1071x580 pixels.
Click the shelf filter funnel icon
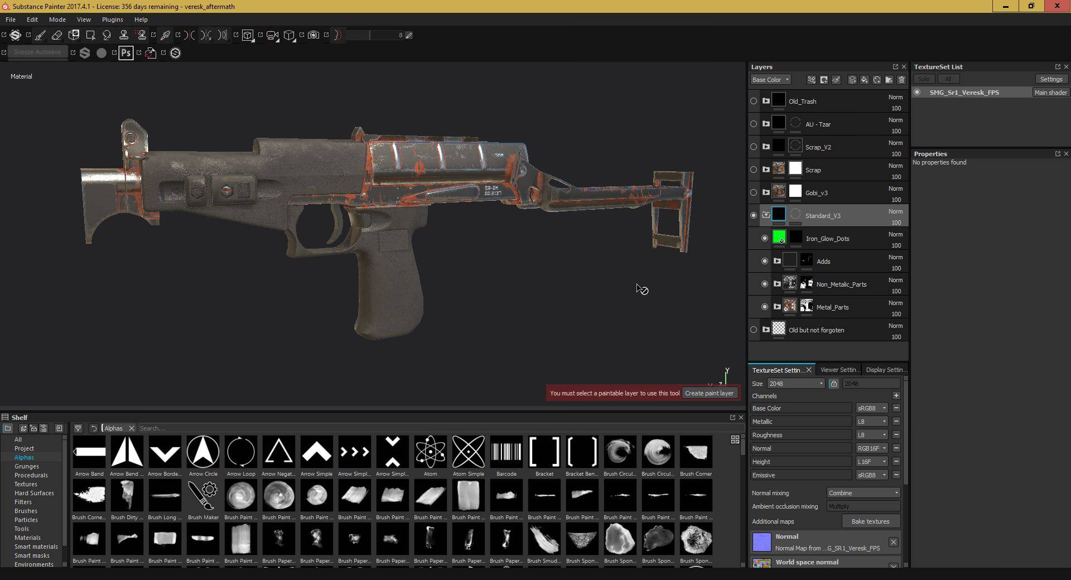(78, 428)
